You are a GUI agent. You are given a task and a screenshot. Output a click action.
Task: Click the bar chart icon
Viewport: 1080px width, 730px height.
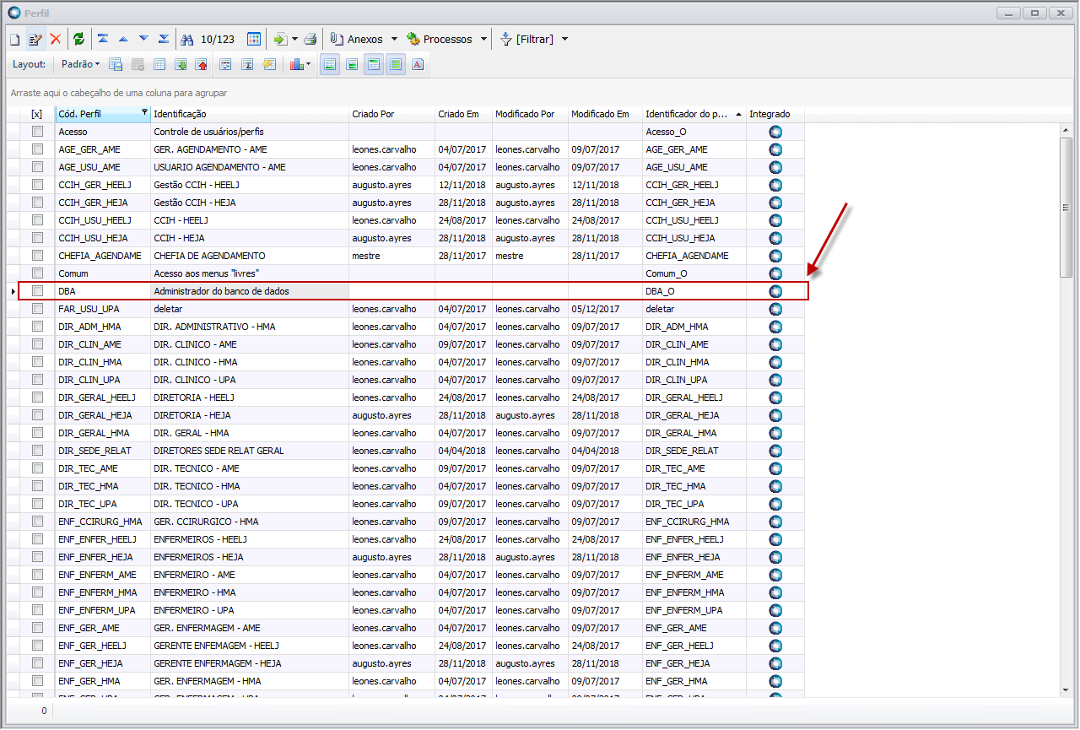click(296, 64)
